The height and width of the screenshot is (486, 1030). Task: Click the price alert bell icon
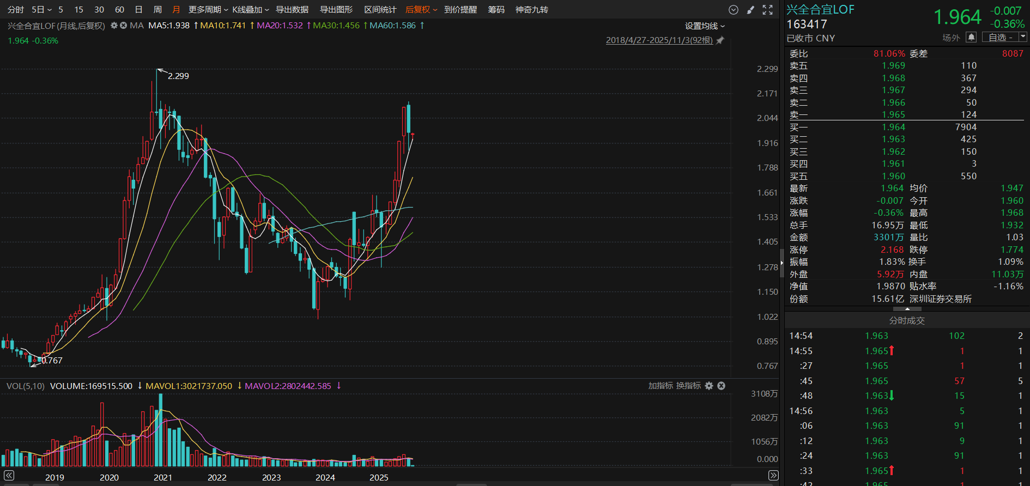pos(971,37)
